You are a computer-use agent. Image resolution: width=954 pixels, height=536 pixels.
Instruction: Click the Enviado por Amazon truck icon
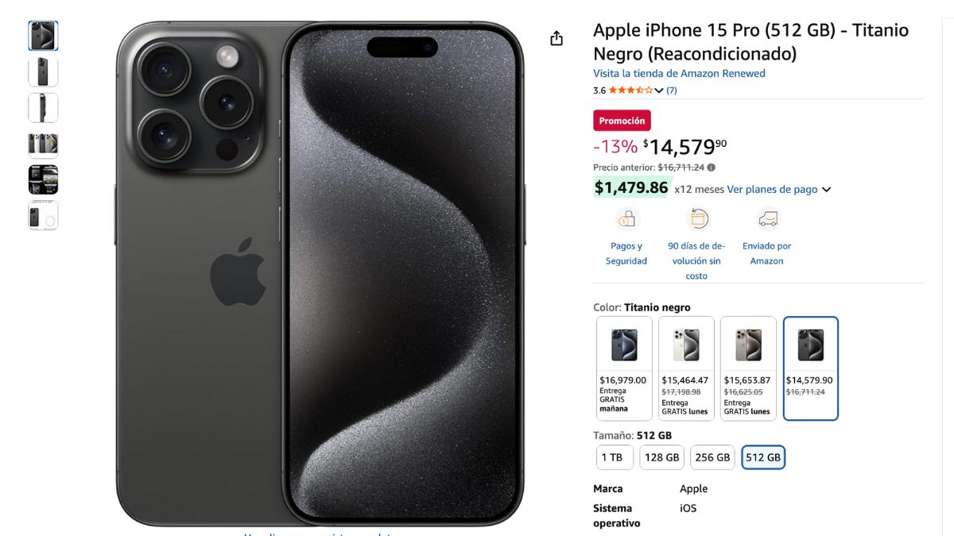[768, 218]
